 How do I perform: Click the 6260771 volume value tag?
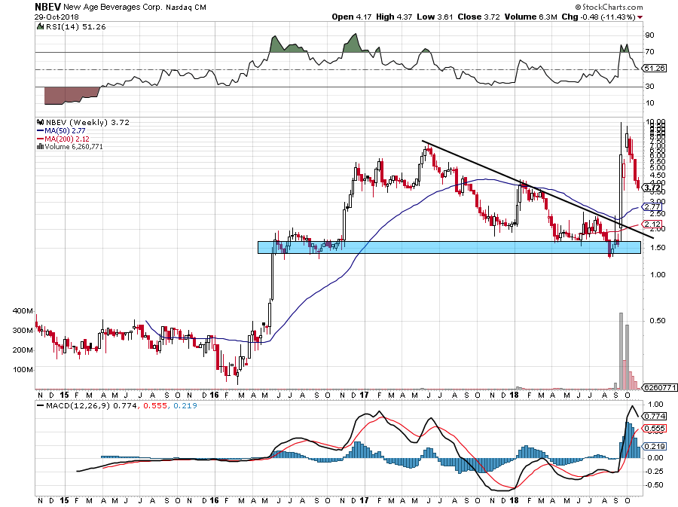click(659, 388)
